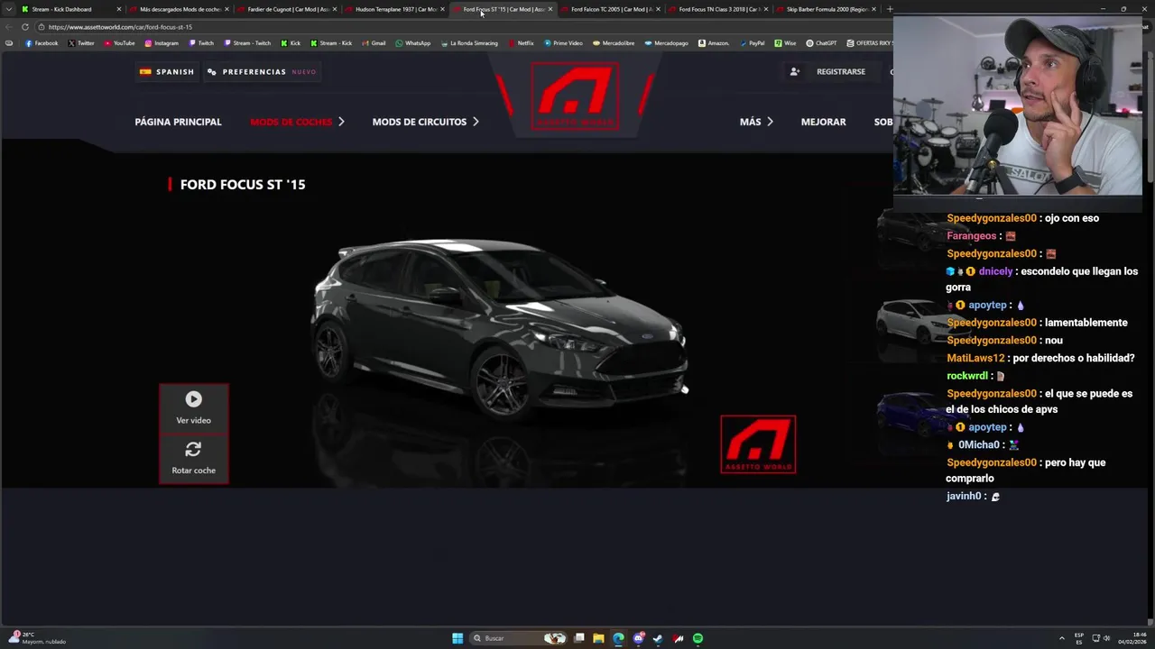This screenshot has height=649, width=1155.
Task: Click the Assetto World logo in header
Action: click(575, 96)
